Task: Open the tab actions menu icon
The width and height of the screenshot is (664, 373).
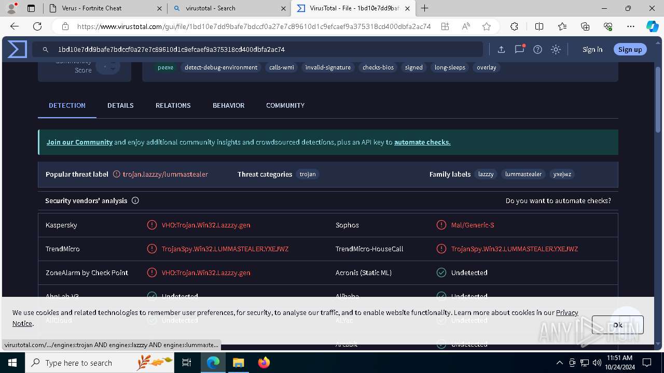Action: (x=31, y=8)
